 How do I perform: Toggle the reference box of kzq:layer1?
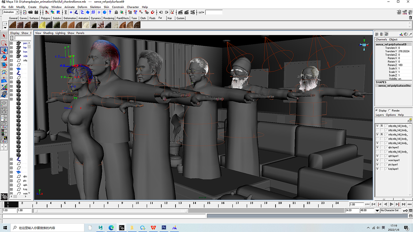click(x=382, y=169)
